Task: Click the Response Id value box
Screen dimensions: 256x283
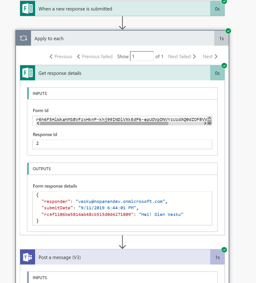Action: (x=122, y=144)
